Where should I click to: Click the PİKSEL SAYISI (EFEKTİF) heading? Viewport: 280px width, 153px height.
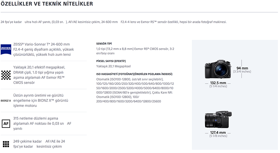pyautogui.click(x=111, y=61)
